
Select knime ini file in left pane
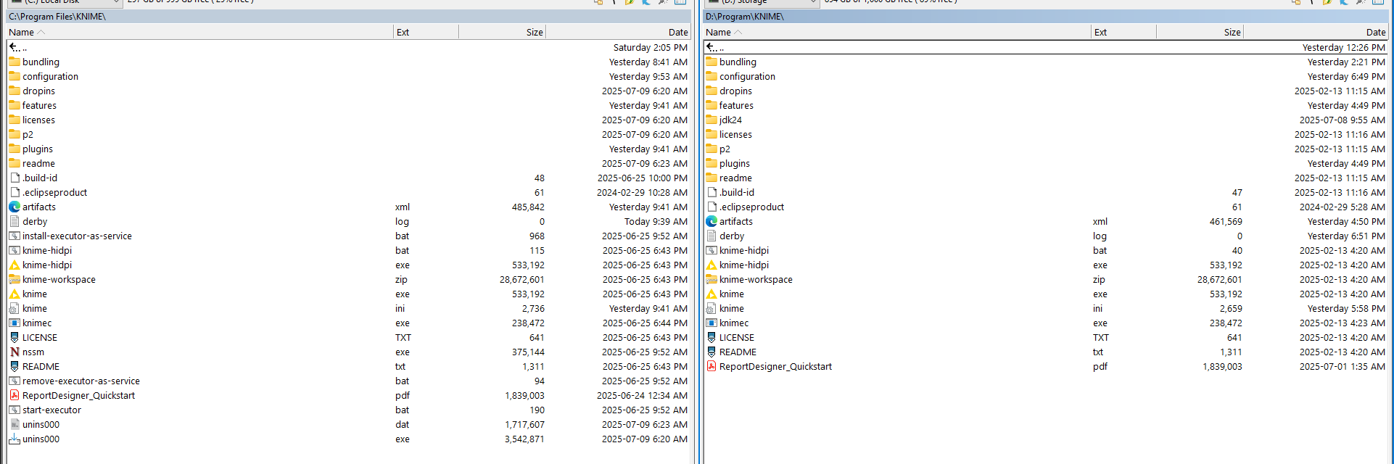pos(34,309)
